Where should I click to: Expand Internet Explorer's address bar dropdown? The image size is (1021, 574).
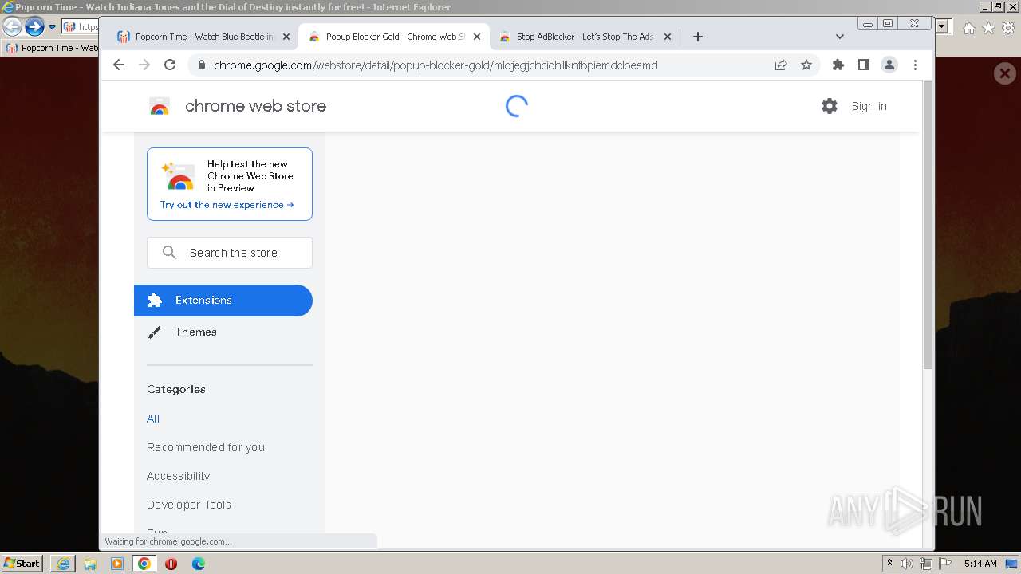[x=942, y=27]
